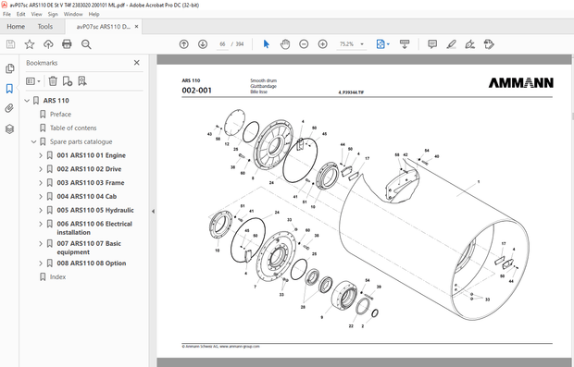Click the zoom percentage field 75.2%

(x=346, y=44)
